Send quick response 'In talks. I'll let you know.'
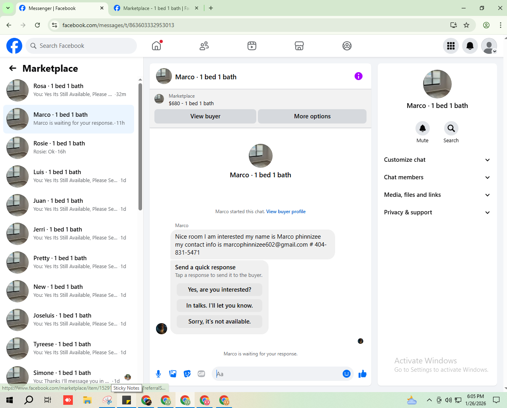 coord(220,306)
